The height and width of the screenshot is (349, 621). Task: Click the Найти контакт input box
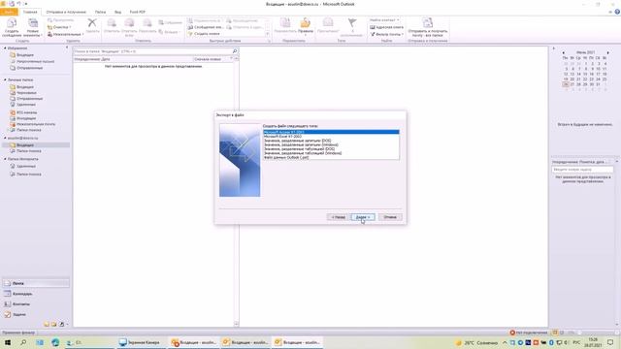(x=384, y=19)
